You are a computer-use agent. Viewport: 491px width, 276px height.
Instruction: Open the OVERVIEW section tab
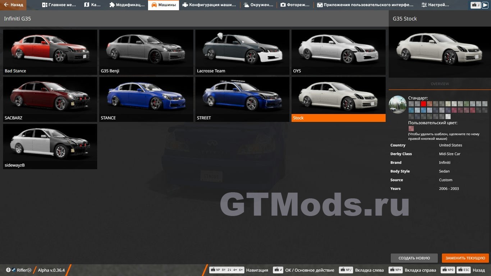pos(440,84)
